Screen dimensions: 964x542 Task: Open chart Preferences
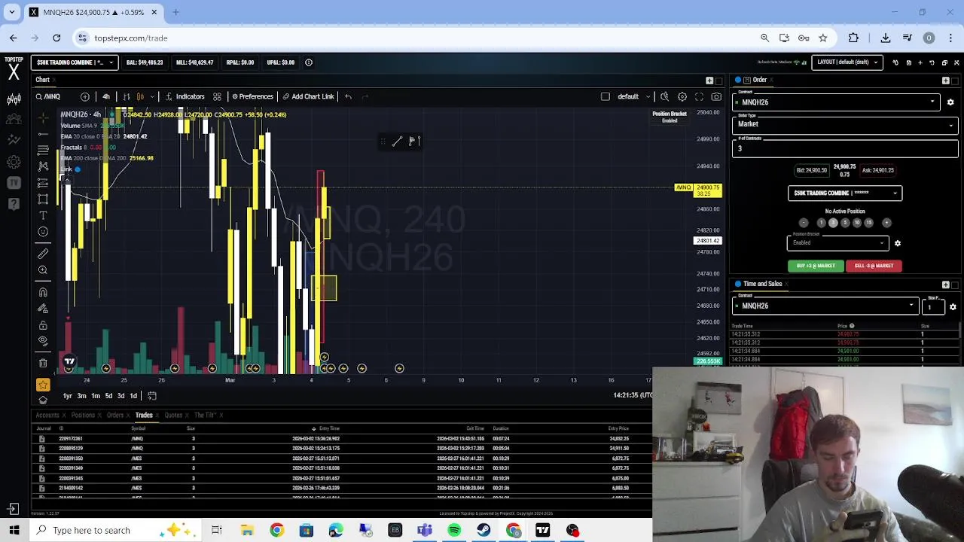coord(252,96)
